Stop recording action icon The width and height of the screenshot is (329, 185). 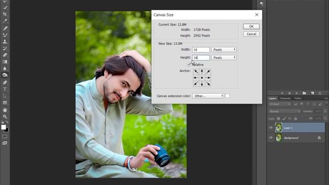(x=282, y=93)
